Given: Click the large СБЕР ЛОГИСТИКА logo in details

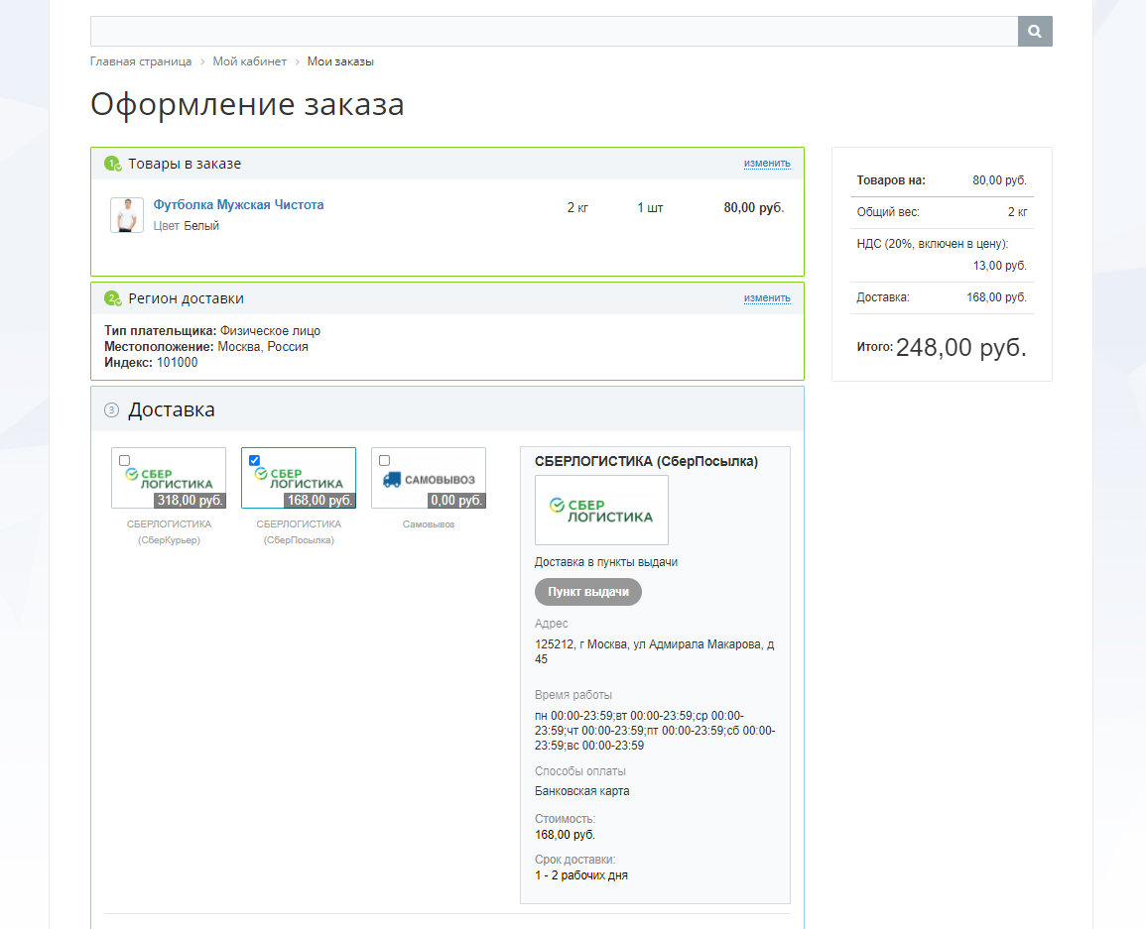Looking at the screenshot, I should tap(601, 510).
